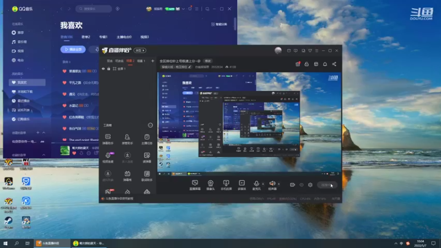441x248 pixels.
Task: Open the notification bell in the streaming app
Action: [325, 64]
